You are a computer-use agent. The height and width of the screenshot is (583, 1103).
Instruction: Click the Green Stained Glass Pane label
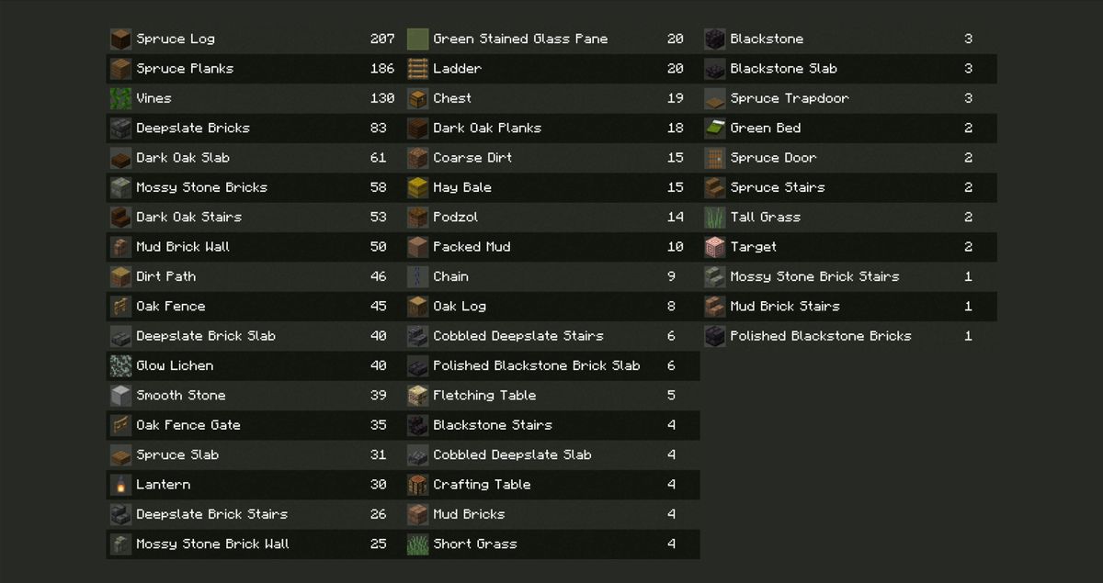pyautogui.click(x=520, y=39)
